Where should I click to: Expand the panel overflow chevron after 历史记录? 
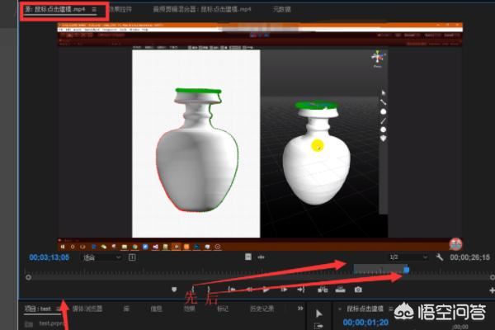tap(299, 309)
